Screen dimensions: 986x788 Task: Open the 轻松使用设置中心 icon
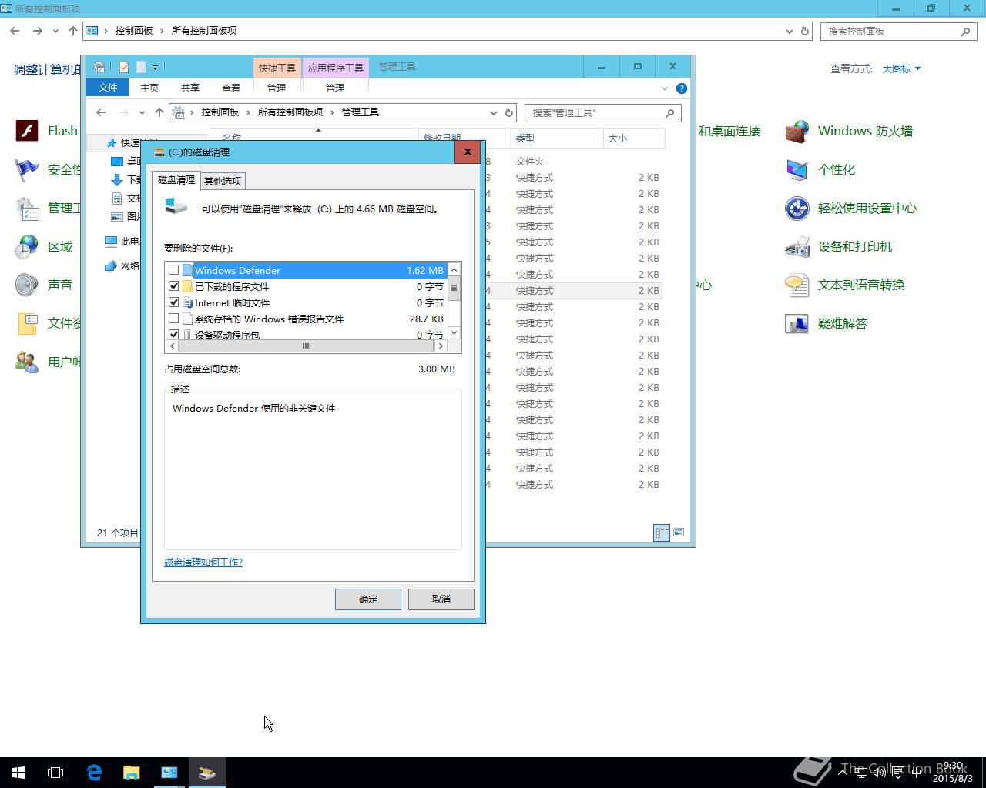pyautogui.click(x=797, y=209)
